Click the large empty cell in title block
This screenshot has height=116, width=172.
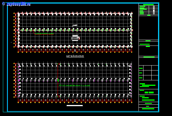click(x=148, y=28)
